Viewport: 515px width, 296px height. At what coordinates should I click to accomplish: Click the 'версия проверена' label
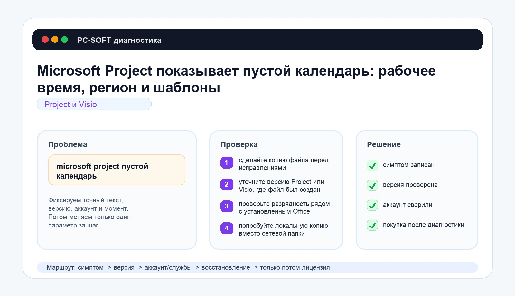pos(410,185)
